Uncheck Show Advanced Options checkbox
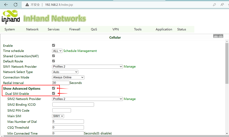The width and height of the screenshot is (229, 137). pyautogui.click(x=53, y=88)
